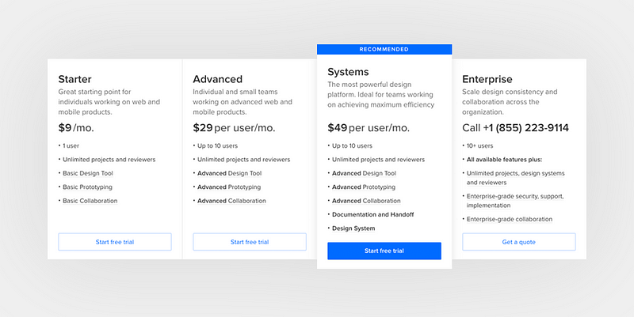
Task: Click the Design System feature link
Action: point(353,228)
